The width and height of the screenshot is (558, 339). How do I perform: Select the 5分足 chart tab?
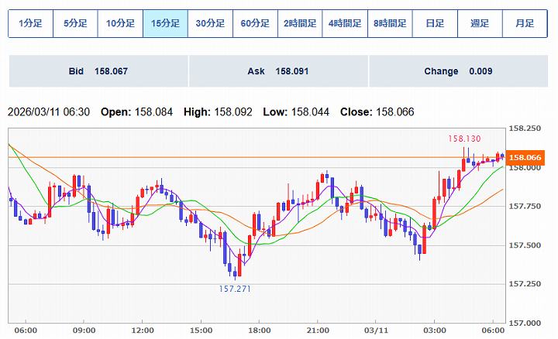pyautogui.click(x=75, y=23)
